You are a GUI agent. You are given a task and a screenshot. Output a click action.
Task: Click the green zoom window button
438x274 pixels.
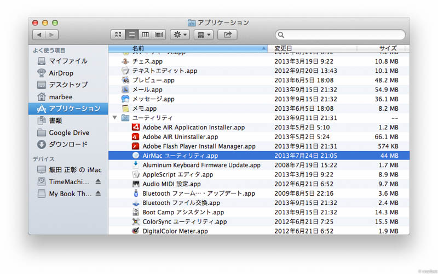55,23
